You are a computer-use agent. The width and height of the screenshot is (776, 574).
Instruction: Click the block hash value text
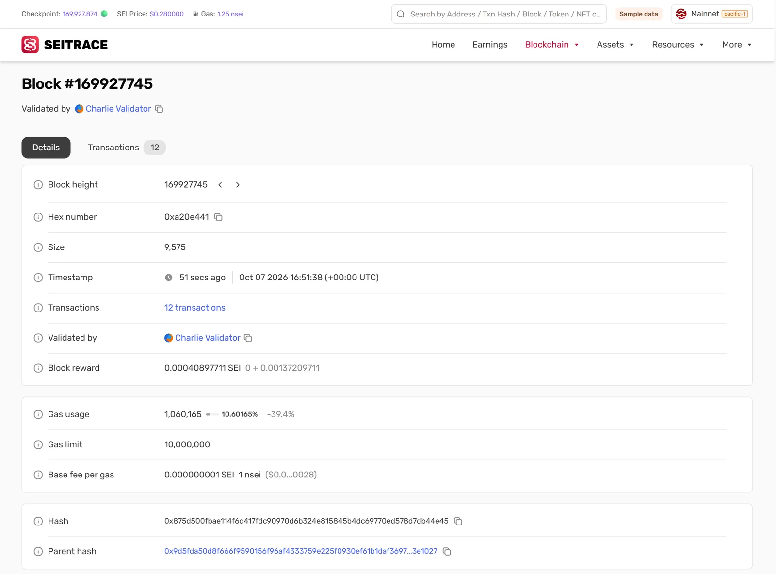(x=307, y=521)
